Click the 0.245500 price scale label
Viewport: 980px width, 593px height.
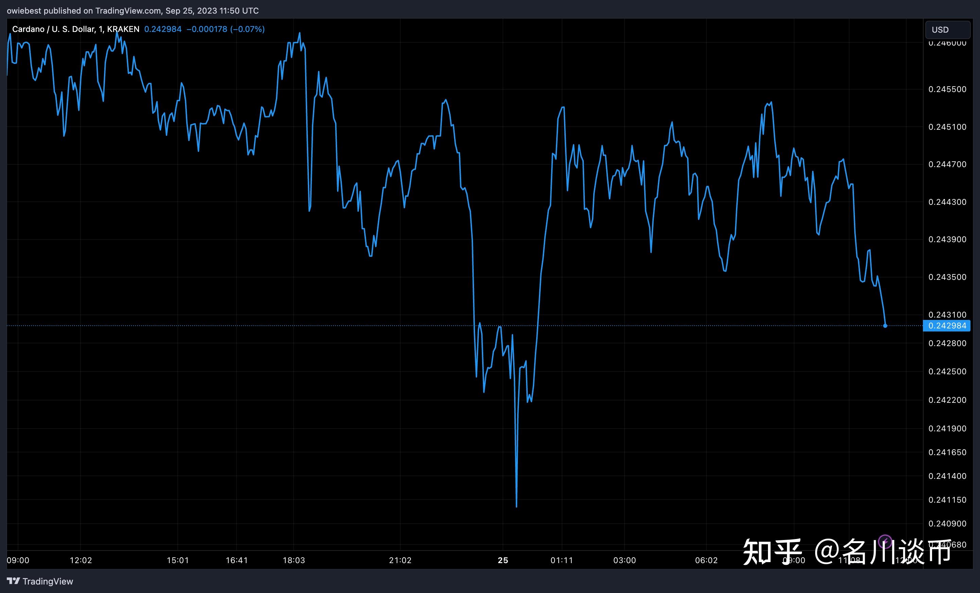point(947,89)
